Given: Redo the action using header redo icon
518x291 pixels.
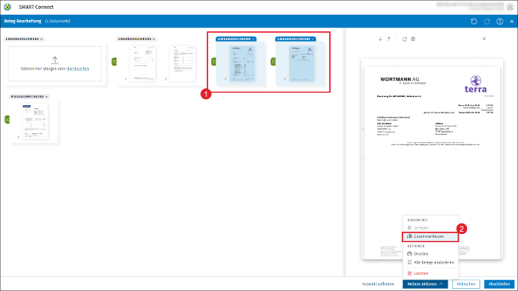Looking at the screenshot, I should 487,21.
